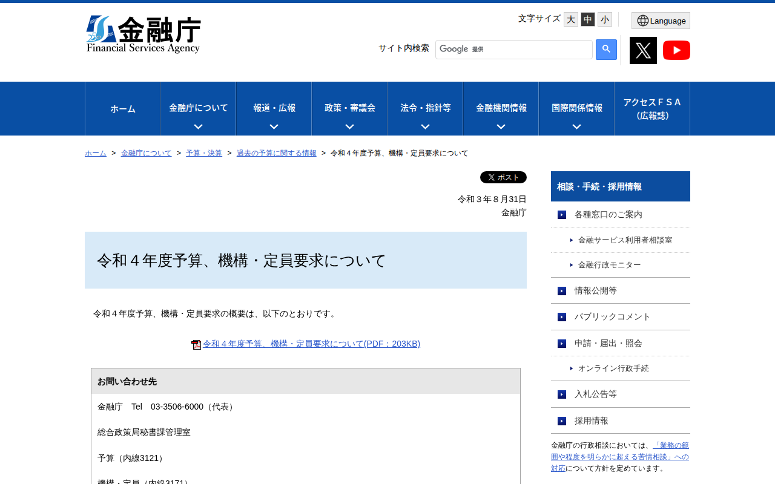
Task: Click the 予算（内線3121） line
Action: (x=132, y=458)
